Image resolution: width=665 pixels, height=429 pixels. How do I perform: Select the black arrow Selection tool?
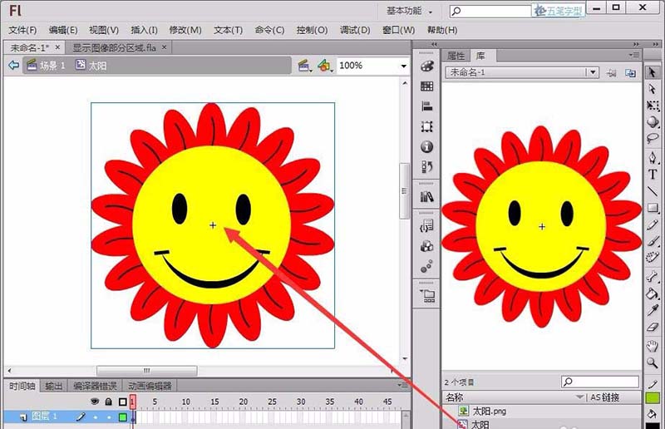[653, 72]
